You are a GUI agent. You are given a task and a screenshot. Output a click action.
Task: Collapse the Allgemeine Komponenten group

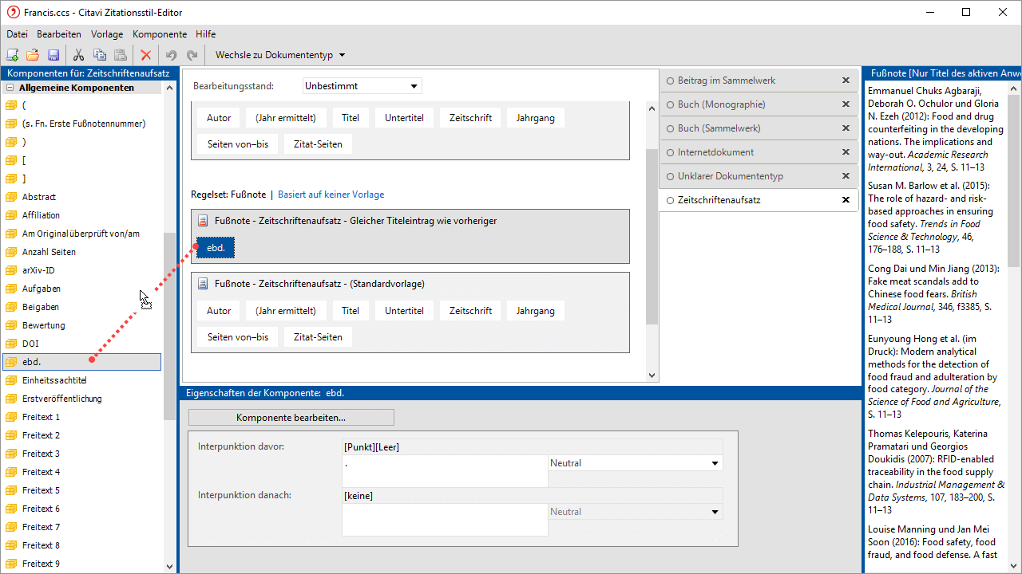pyautogui.click(x=11, y=88)
